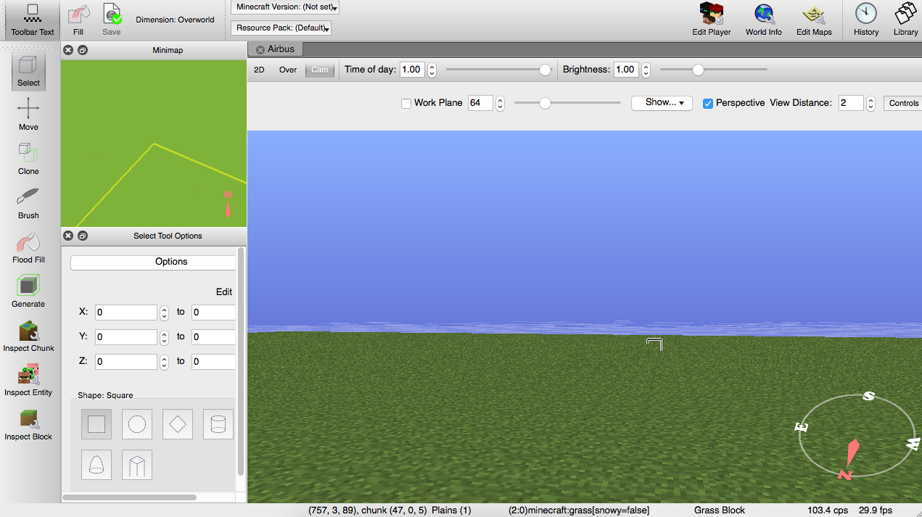Click the View Distance stepper
The height and width of the screenshot is (517, 922).
coord(870,103)
